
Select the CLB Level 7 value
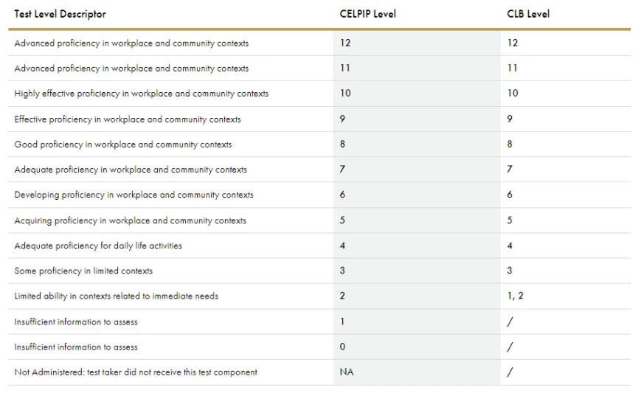pyautogui.click(x=510, y=170)
